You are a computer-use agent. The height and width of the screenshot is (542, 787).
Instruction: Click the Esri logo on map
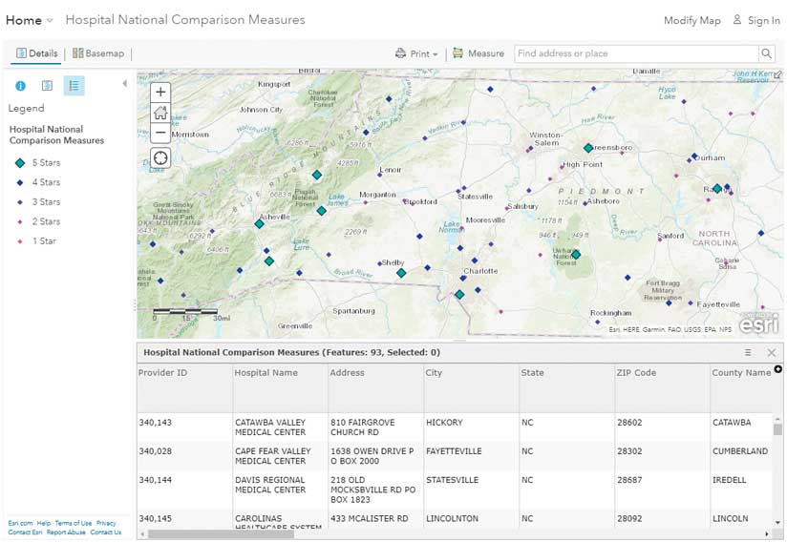[x=758, y=323]
